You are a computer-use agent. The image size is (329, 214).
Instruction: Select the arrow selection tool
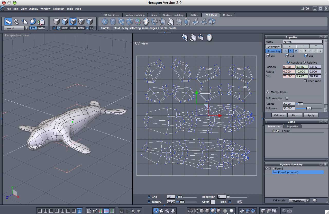tap(8, 22)
